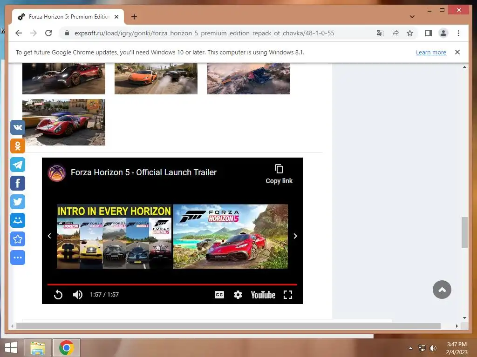The image size is (477, 357).
Task: Click the horizontal scrollbar right arrow
Action: [x=457, y=326]
